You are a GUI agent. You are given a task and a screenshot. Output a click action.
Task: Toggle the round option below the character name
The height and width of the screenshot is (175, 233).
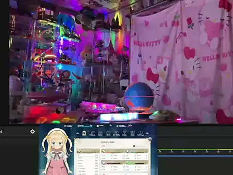click(134, 146)
